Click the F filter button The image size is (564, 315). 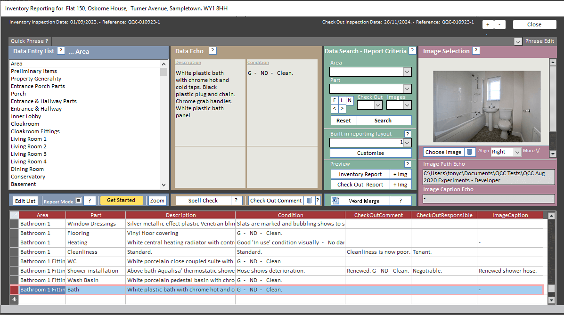[x=335, y=100]
